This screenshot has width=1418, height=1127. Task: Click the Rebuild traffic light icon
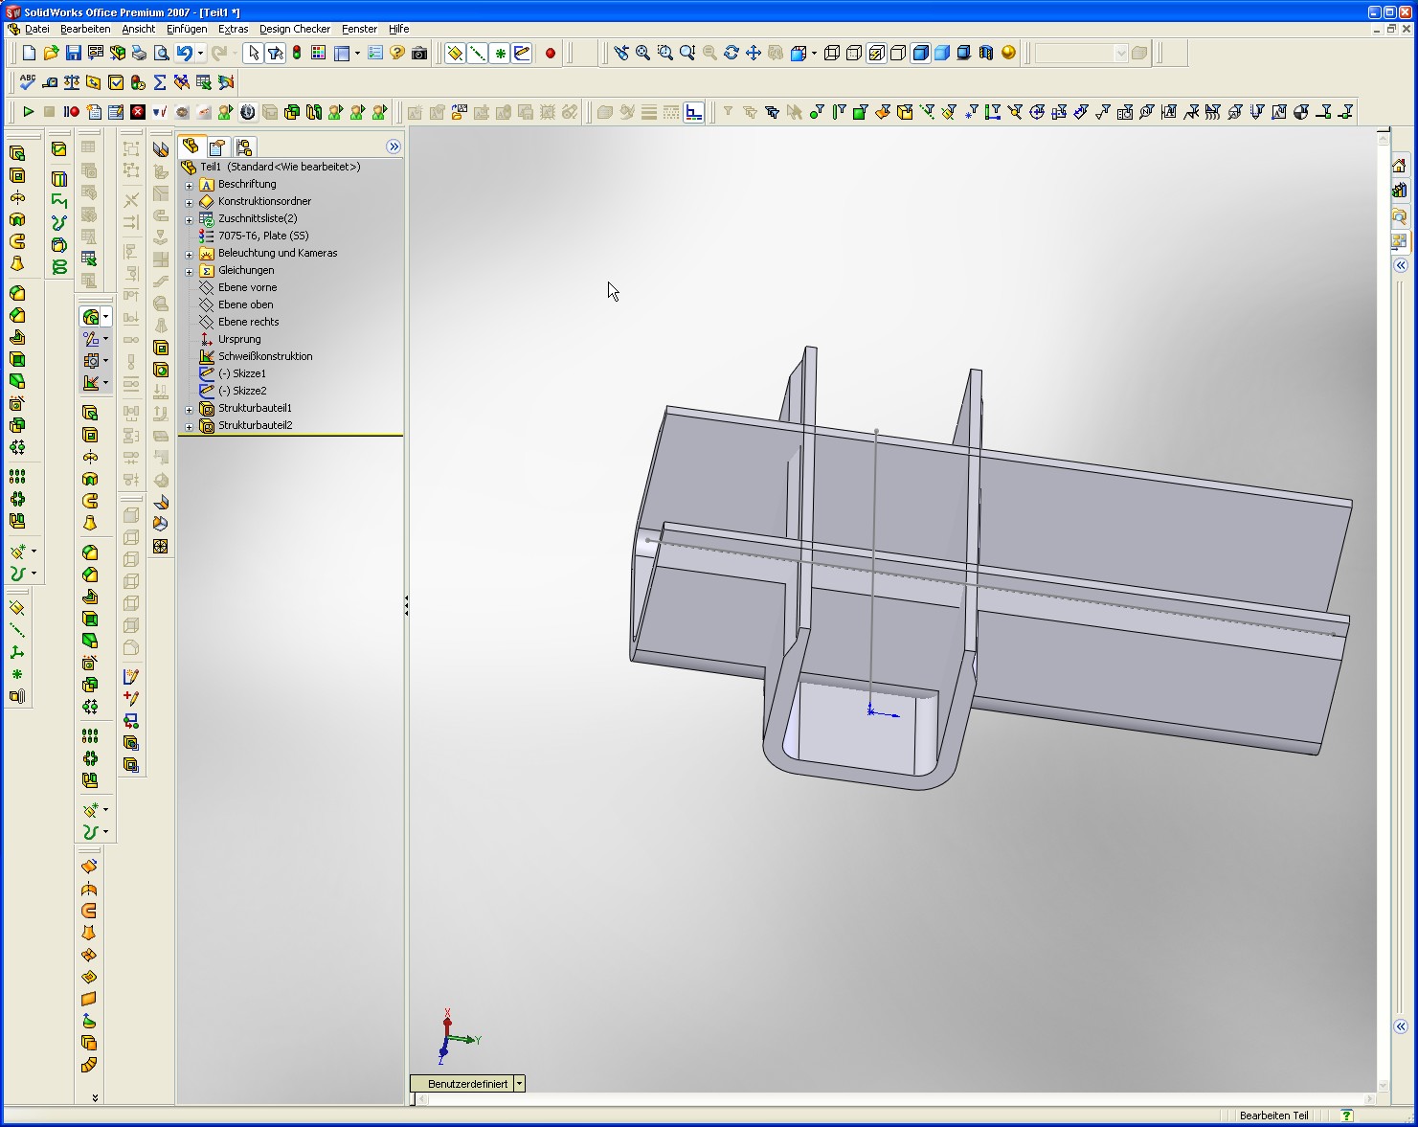(297, 54)
